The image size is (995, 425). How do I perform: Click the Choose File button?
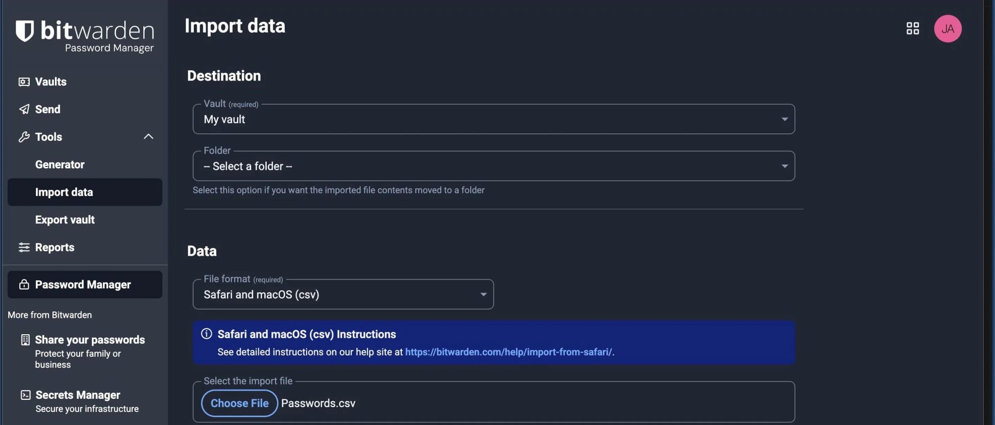tap(239, 403)
